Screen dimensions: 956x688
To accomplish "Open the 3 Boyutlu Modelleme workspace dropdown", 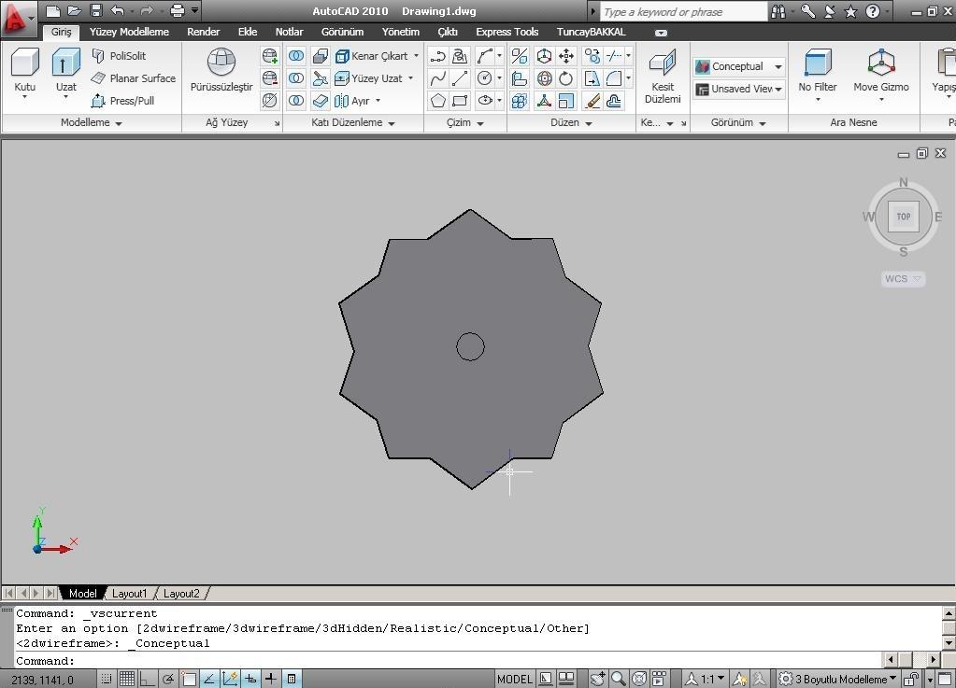I will point(835,678).
